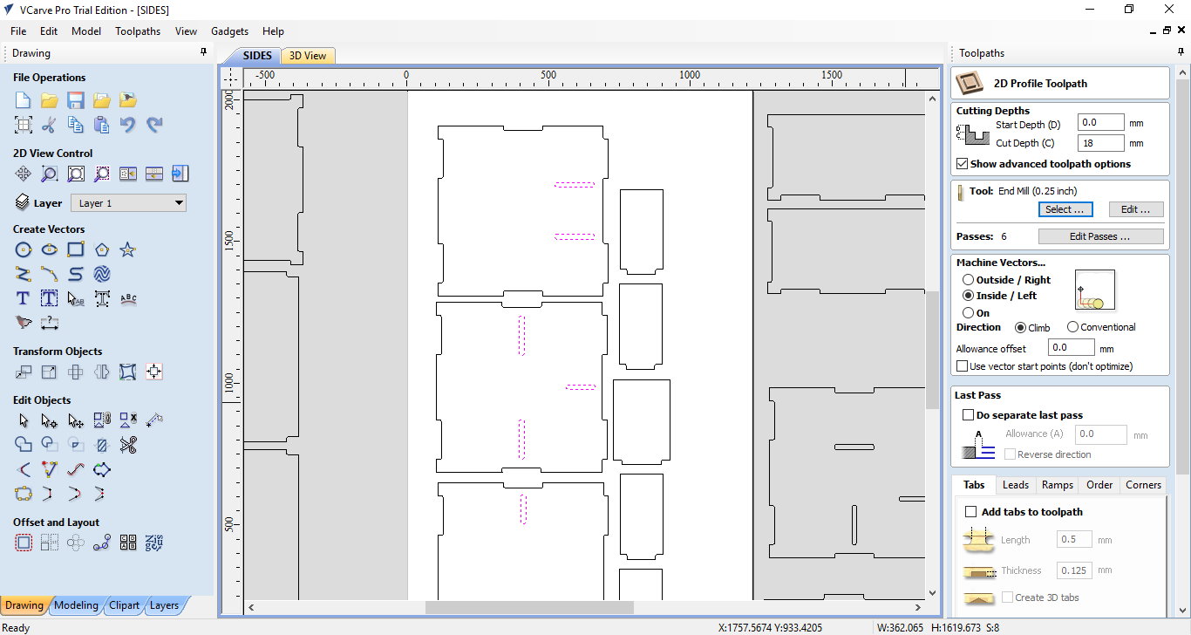Click the horizontal scrollbar thumb

coord(529,607)
